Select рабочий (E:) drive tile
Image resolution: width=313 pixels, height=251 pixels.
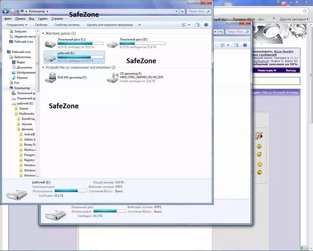click(74, 57)
